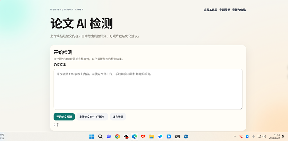288x141 pixels.
Task: Open the weather widget showing 多云
Action: pyautogui.click(x=2, y=136)
